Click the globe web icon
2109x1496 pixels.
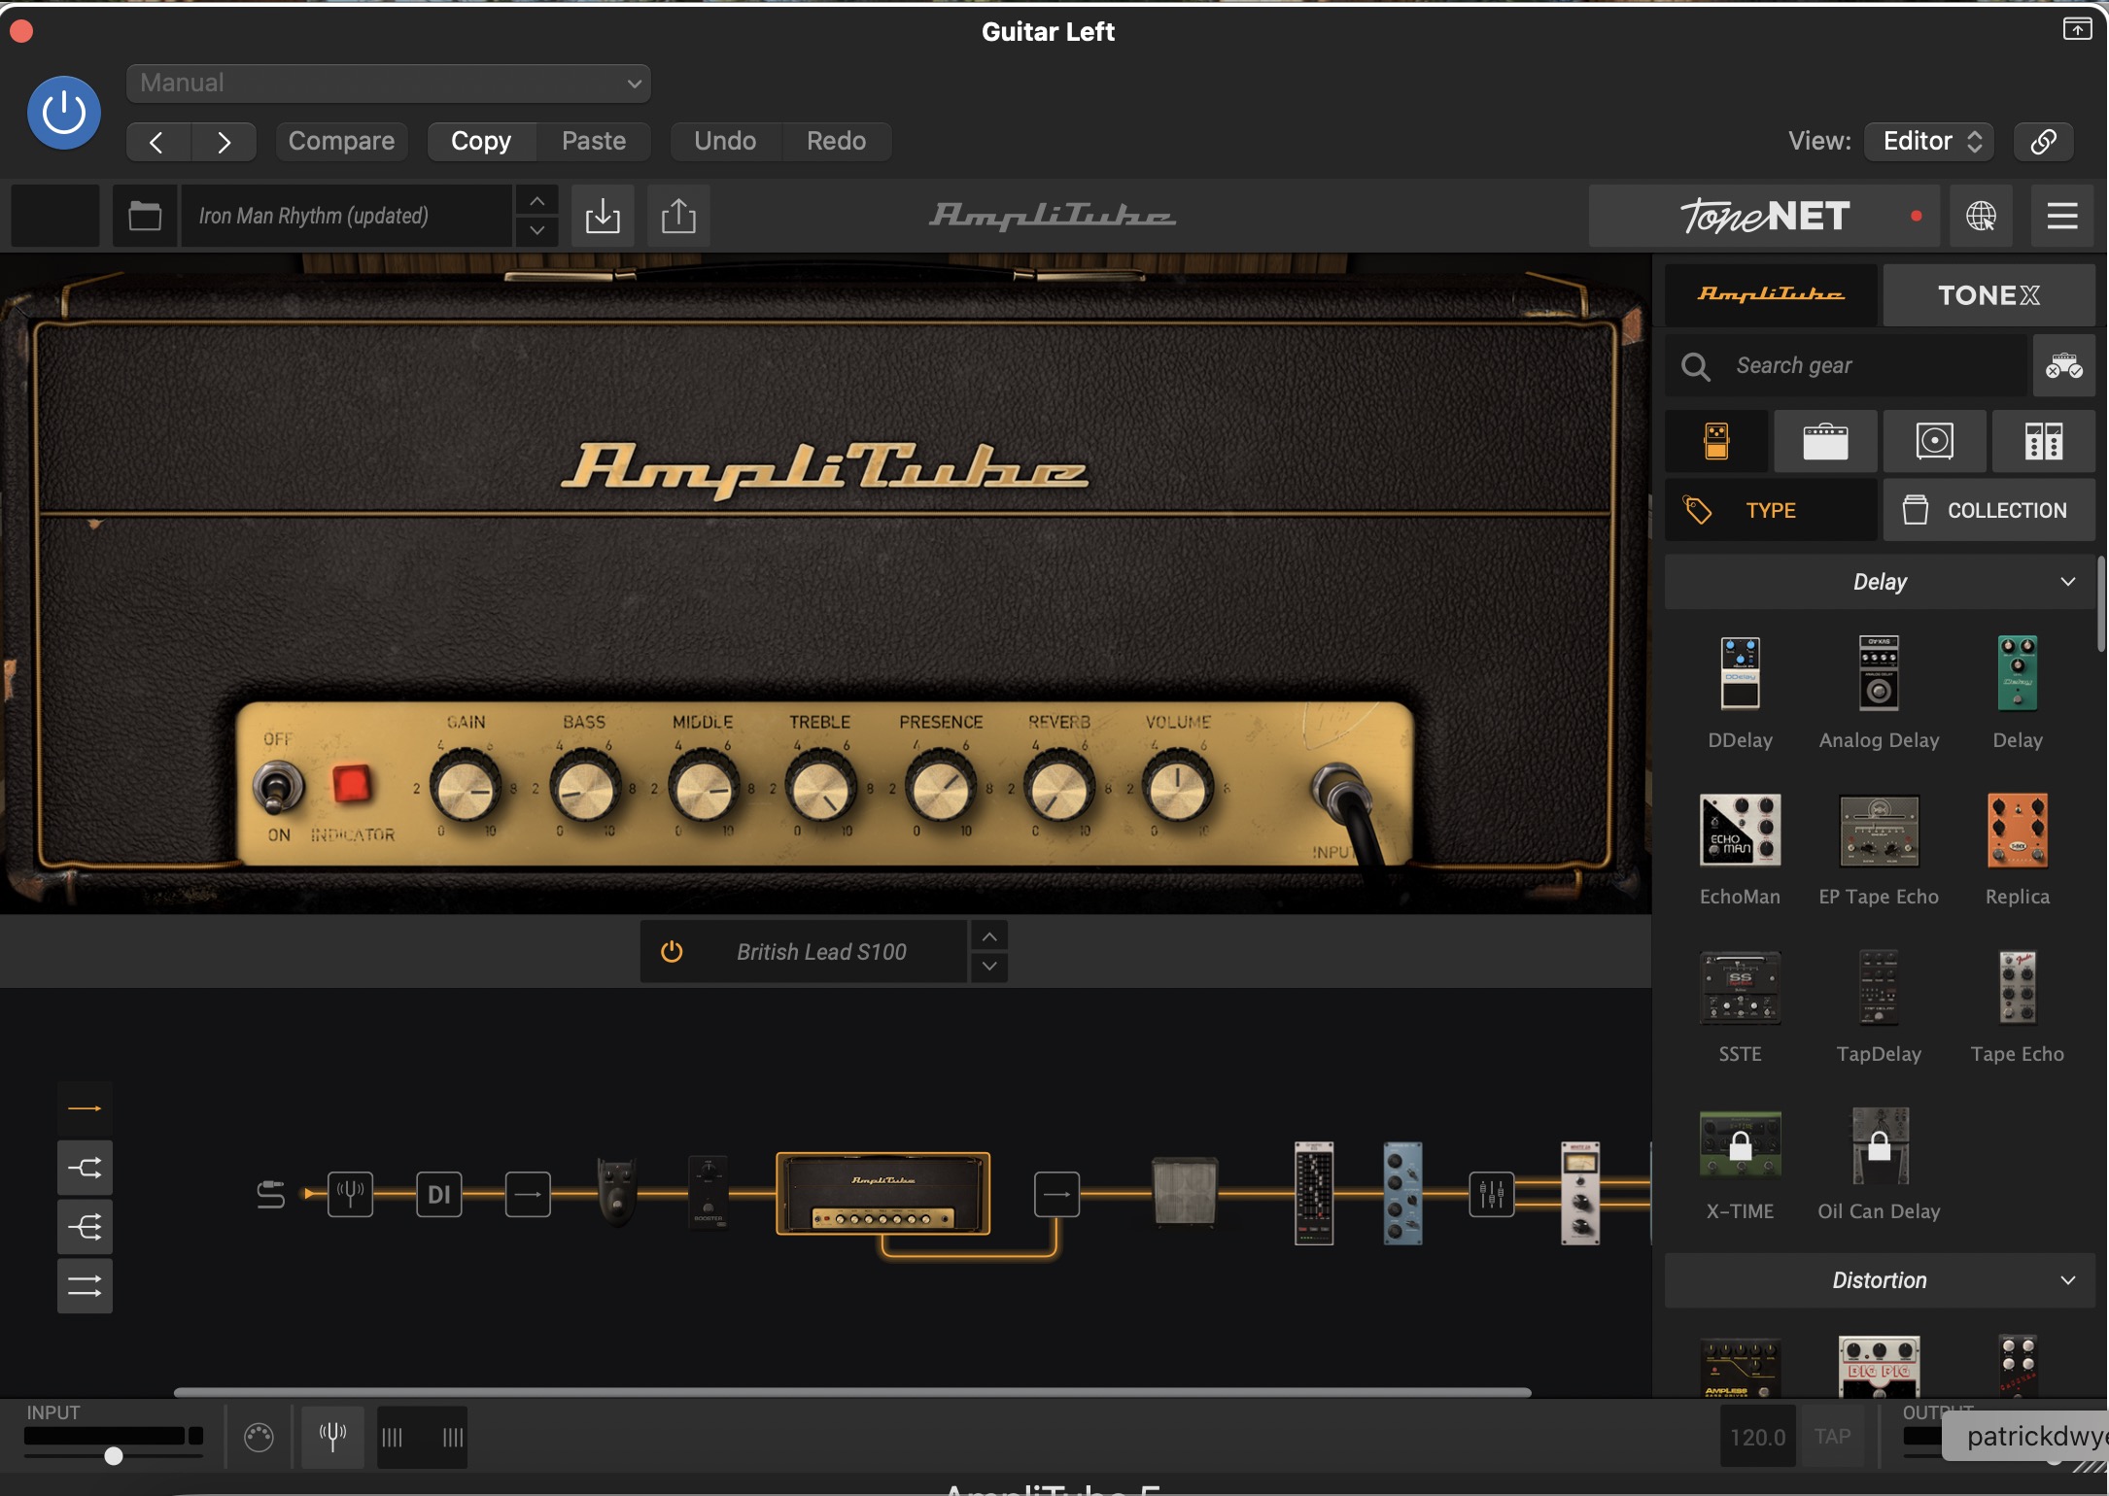tap(1981, 216)
